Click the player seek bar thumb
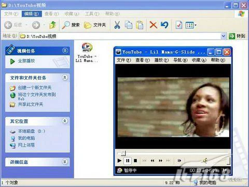Image resolution: width=249 pixels, height=187 pixels. [x=123, y=153]
